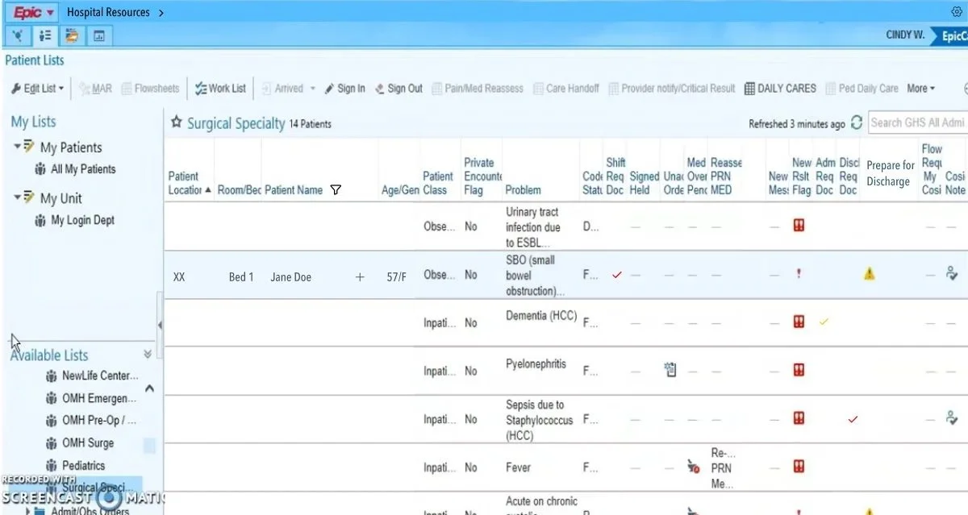The image size is (968, 515).
Task: Collapse the Available Lists section
Action: (x=148, y=354)
